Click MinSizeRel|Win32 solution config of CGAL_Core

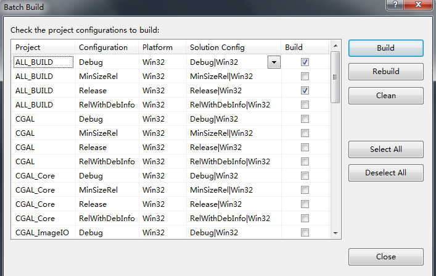click(x=234, y=190)
